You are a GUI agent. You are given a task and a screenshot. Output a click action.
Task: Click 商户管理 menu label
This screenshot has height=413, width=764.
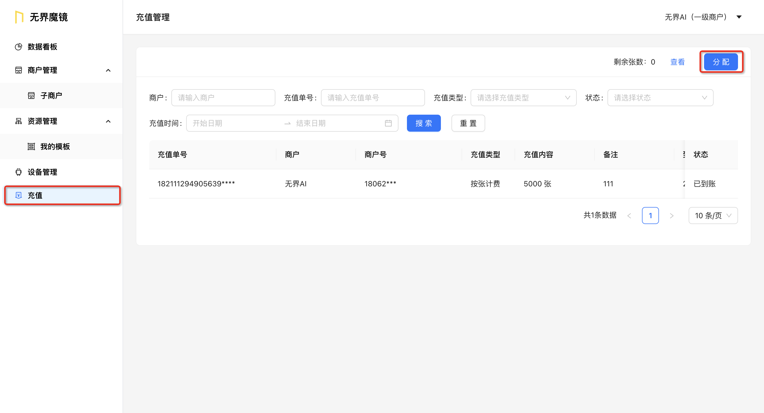(42, 70)
